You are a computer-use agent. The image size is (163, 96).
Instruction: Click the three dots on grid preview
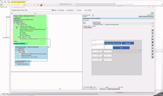pyautogui.click(x=140, y=50)
